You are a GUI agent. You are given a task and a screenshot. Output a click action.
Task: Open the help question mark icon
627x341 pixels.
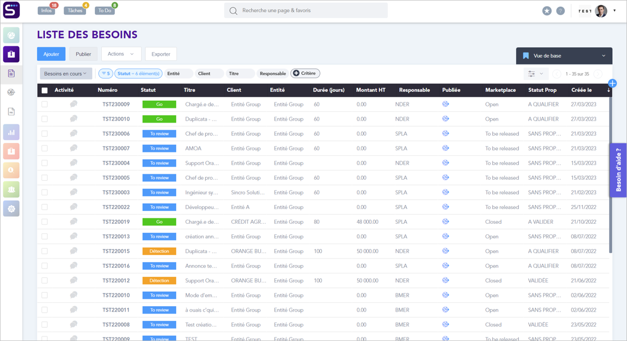pos(560,11)
